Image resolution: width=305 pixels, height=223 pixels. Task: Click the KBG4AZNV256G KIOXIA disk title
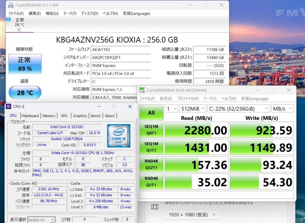(117, 40)
